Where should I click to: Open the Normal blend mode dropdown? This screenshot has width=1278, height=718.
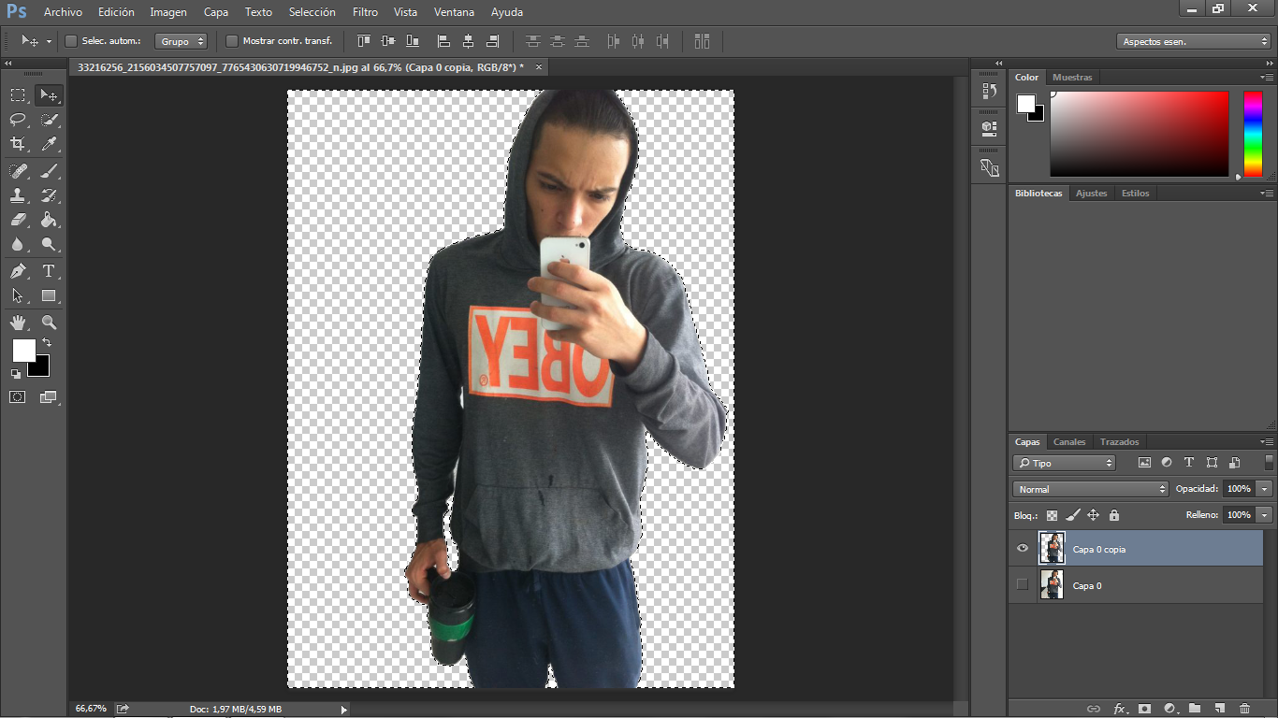click(1091, 489)
